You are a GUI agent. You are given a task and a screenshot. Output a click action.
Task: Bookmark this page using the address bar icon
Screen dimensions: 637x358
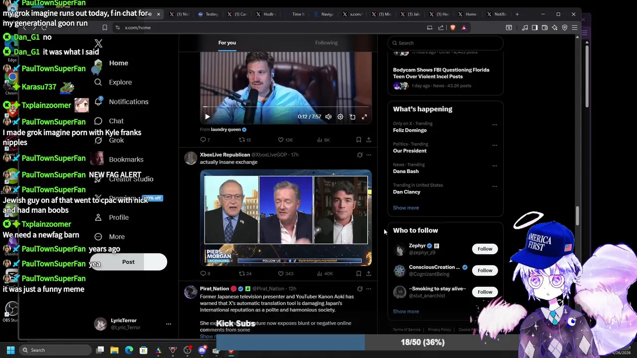coord(105,27)
